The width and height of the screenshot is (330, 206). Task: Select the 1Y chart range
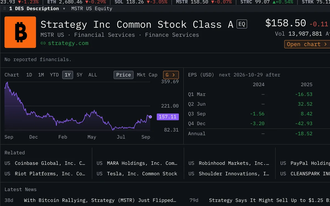[68, 75]
